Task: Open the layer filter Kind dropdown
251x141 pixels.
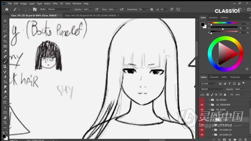Action: click(209, 84)
